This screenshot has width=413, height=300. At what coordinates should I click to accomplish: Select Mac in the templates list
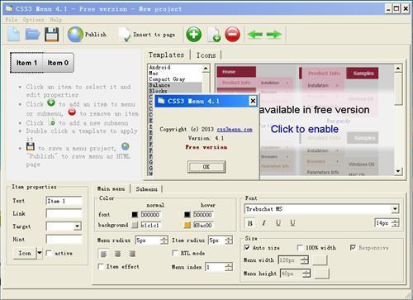coord(154,74)
